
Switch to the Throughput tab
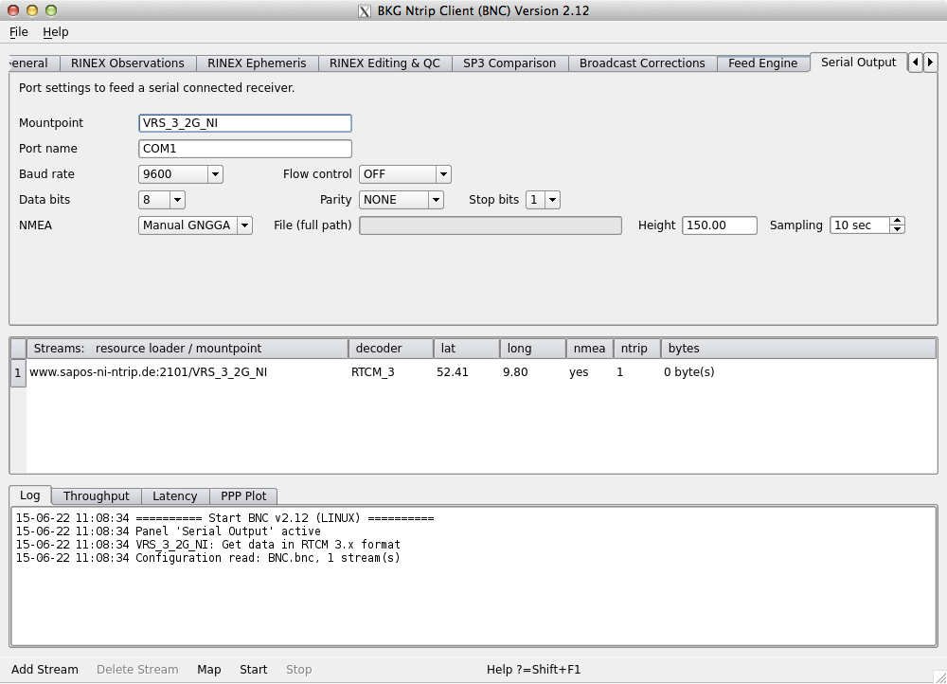tap(96, 496)
